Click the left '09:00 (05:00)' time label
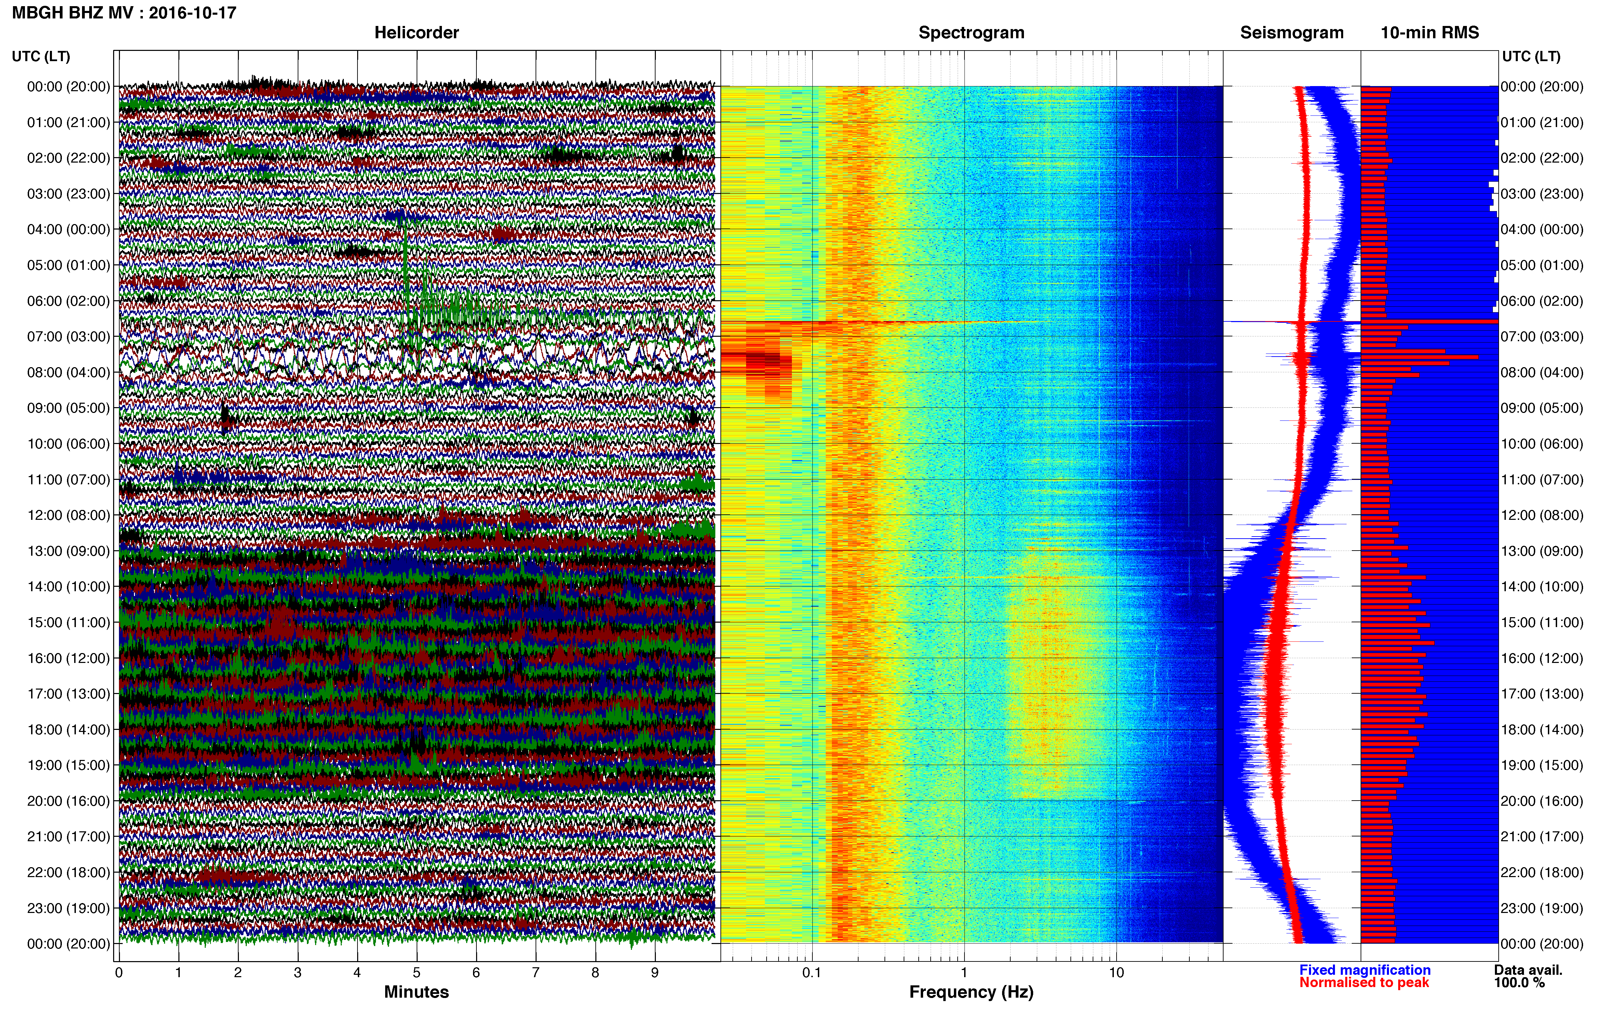 coord(68,408)
